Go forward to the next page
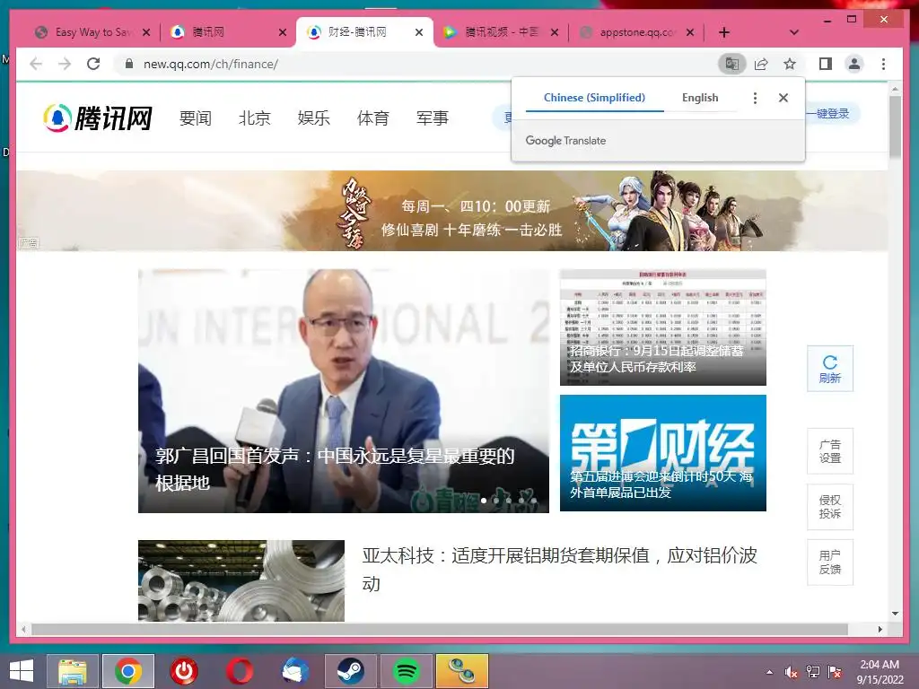This screenshot has height=689, width=919. (x=65, y=64)
